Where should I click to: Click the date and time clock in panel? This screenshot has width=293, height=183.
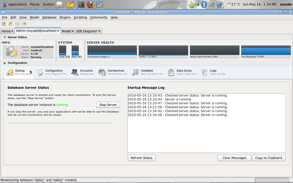click(x=260, y=4)
